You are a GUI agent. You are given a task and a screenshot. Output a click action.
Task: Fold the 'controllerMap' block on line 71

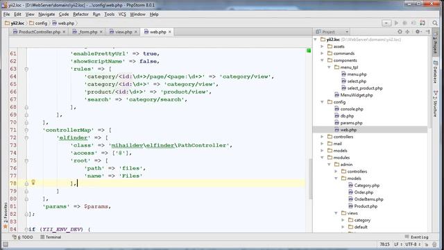26,130
